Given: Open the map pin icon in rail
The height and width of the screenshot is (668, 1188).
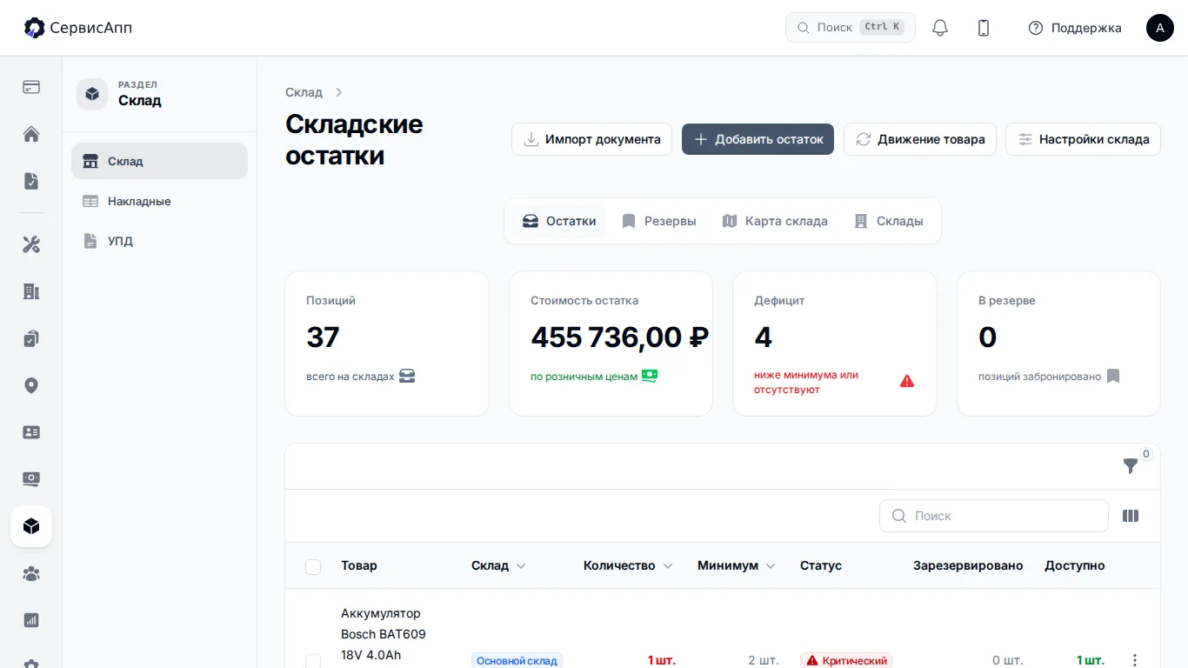Looking at the screenshot, I should tap(31, 385).
